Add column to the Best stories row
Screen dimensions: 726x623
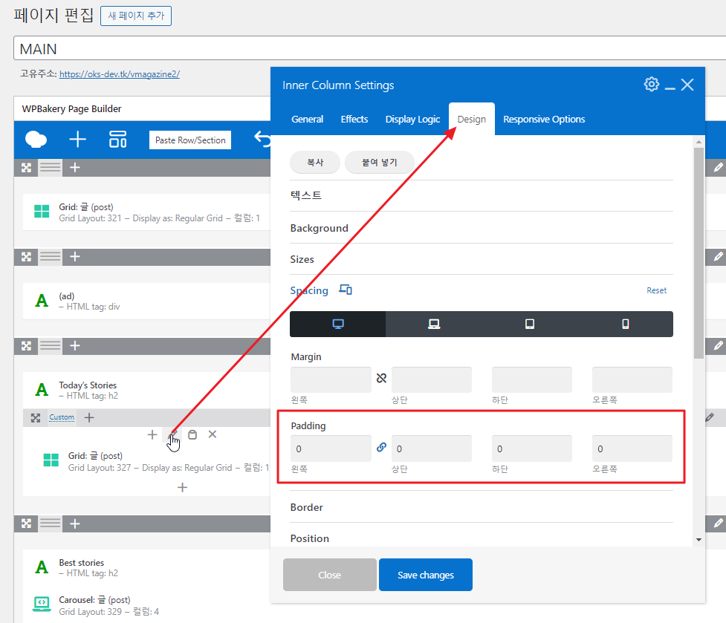pyautogui.click(x=74, y=523)
